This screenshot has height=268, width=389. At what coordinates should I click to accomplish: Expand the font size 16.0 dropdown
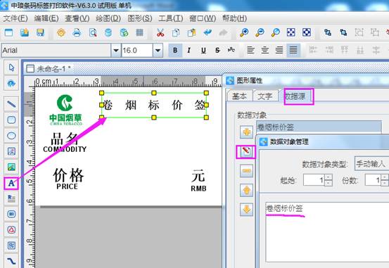[x=158, y=51]
